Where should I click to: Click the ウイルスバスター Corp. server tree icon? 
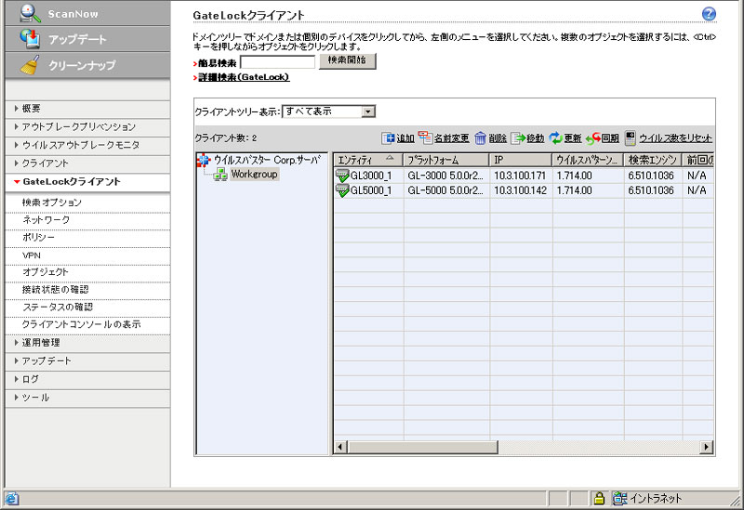(204, 160)
